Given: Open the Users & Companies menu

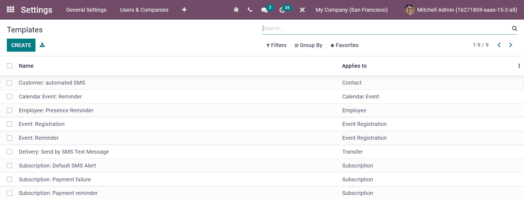Looking at the screenshot, I should 144,10.
